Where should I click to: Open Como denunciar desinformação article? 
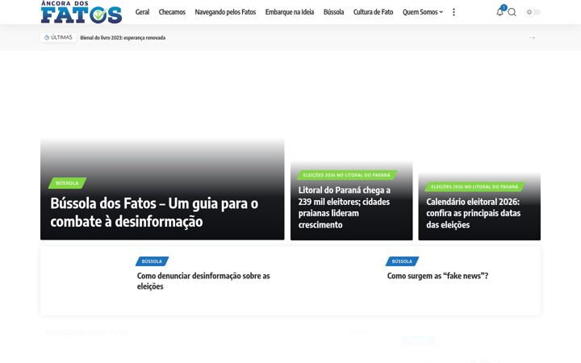click(203, 281)
